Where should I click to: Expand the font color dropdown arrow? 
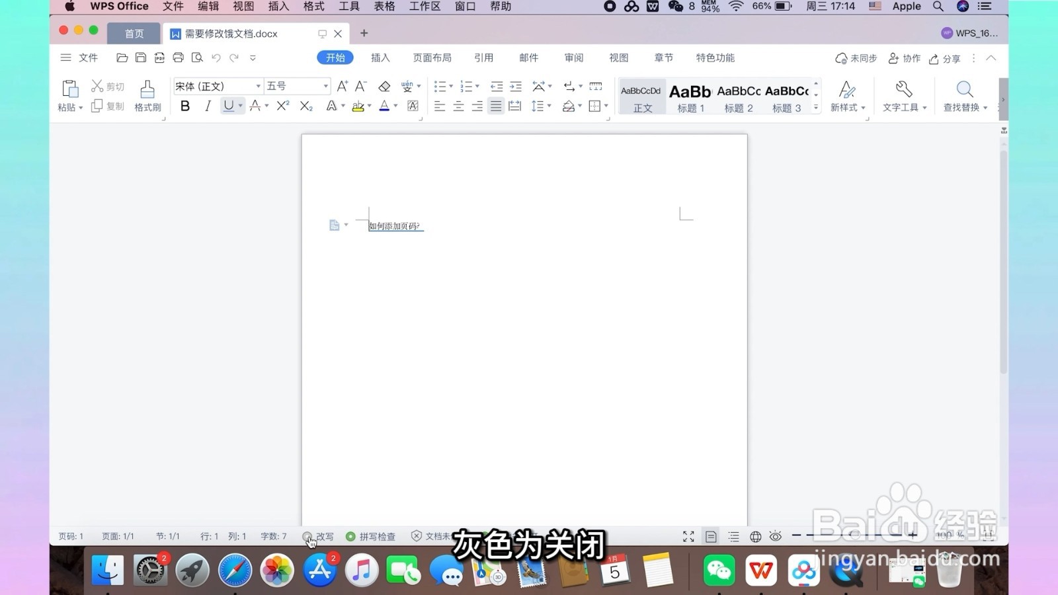tap(395, 106)
